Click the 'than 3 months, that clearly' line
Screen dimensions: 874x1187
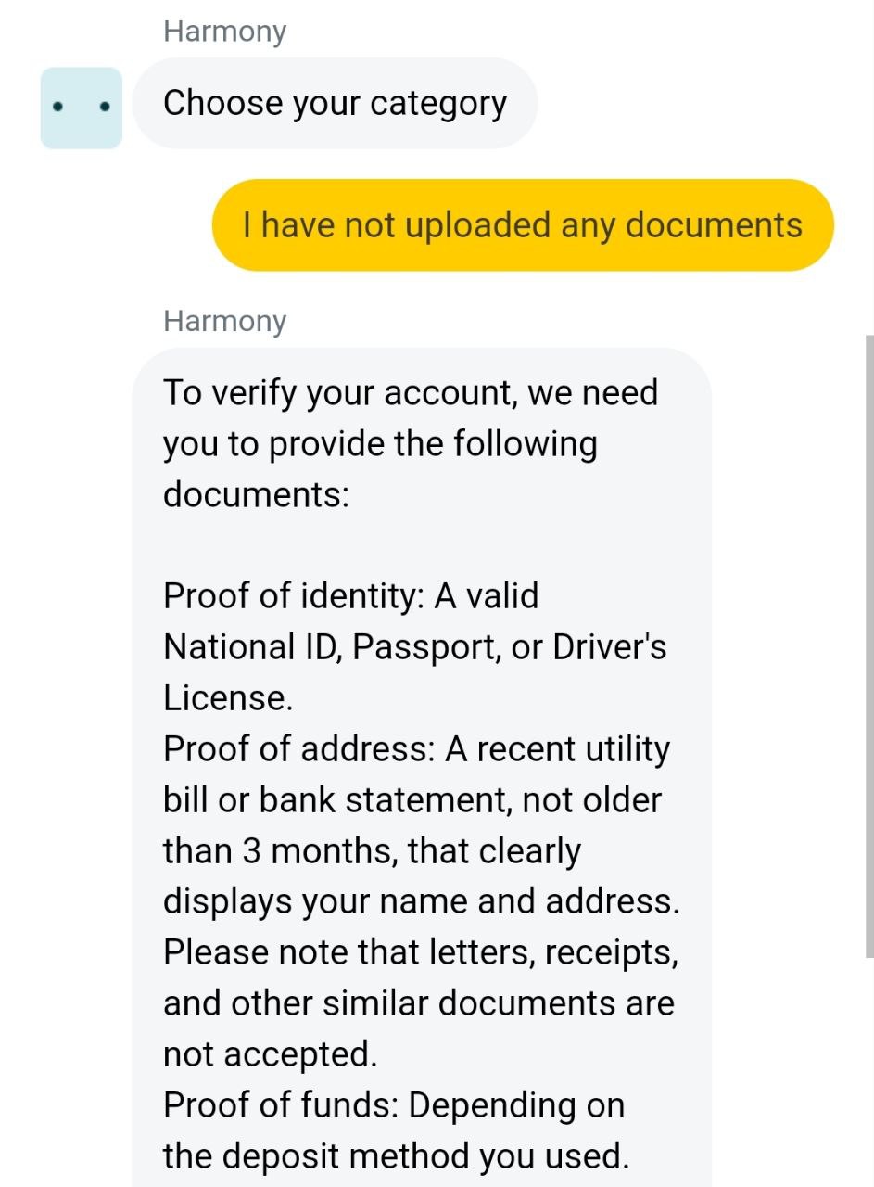[372, 851]
